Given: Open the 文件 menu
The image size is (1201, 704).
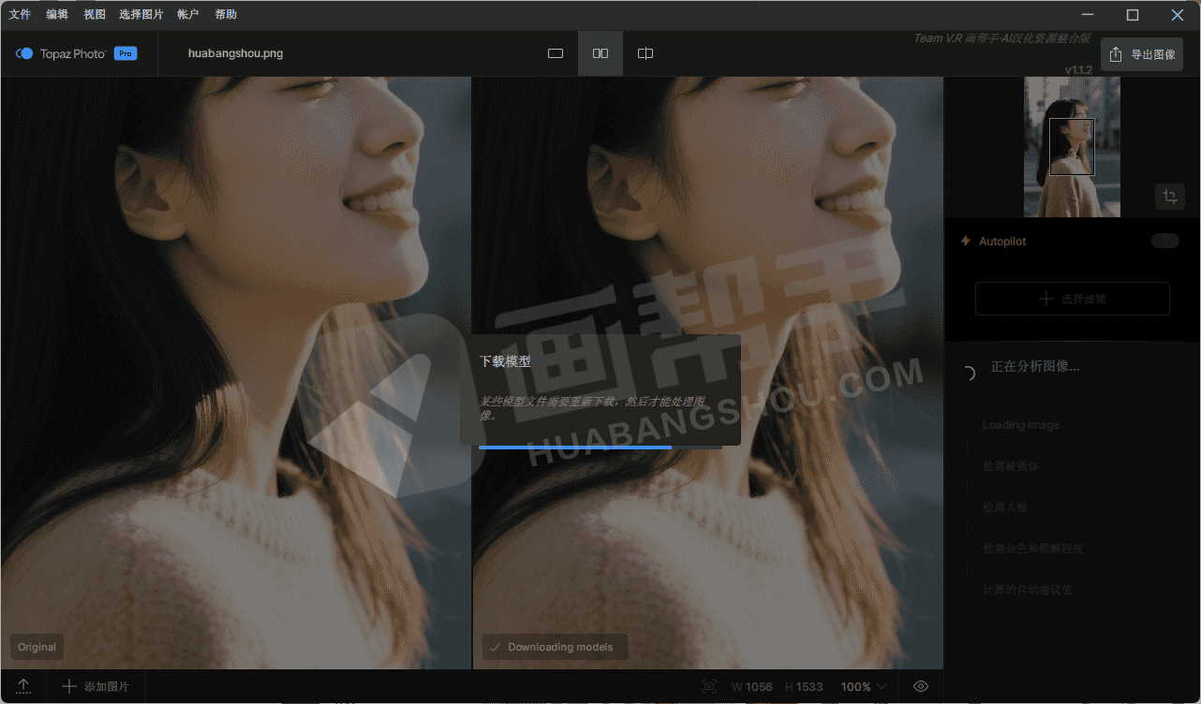Looking at the screenshot, I should pos(20,14).
